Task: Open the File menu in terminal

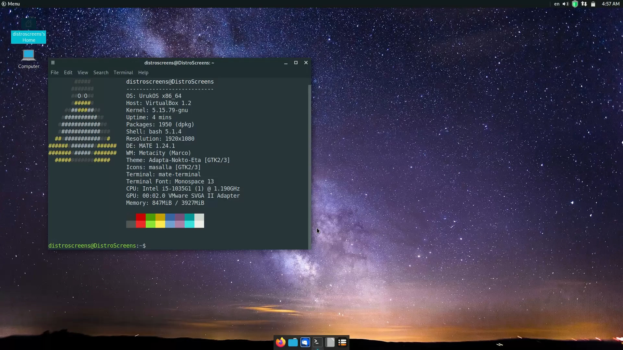Action: point(55,73)
